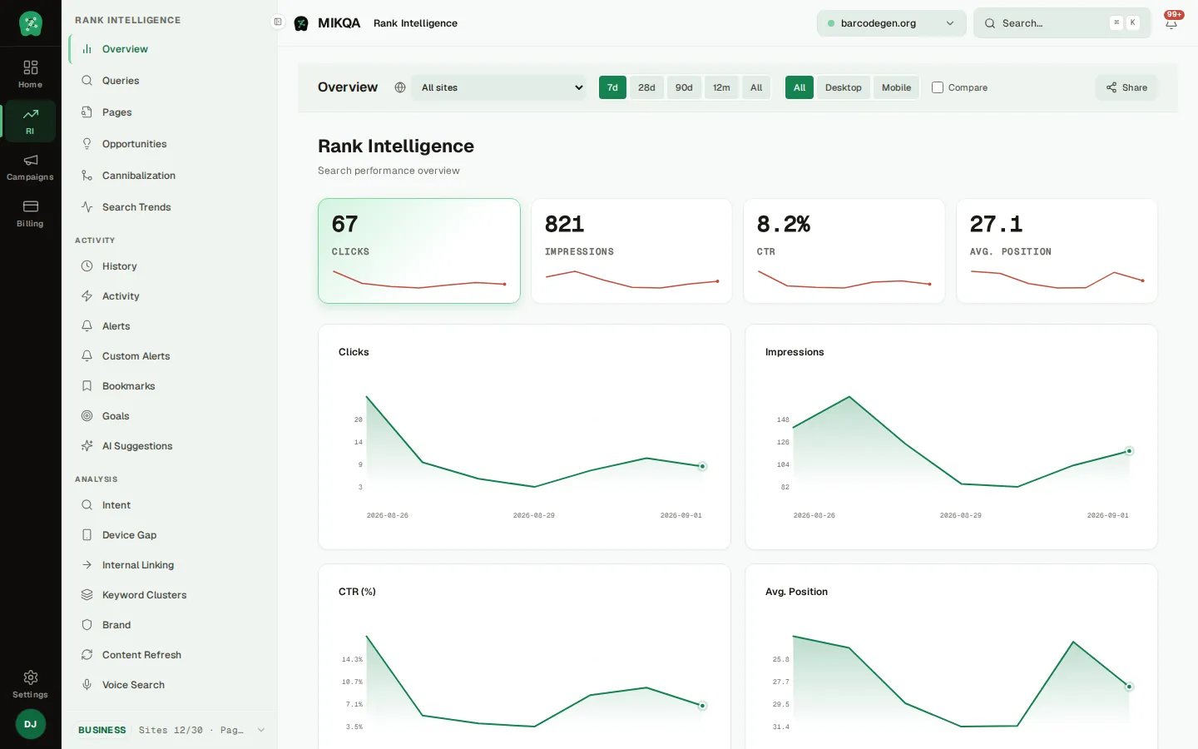The height and width of the screenshot is (749, 1198).
Task: Click the BUSINESS plan badge
Action: coord(102,730)
